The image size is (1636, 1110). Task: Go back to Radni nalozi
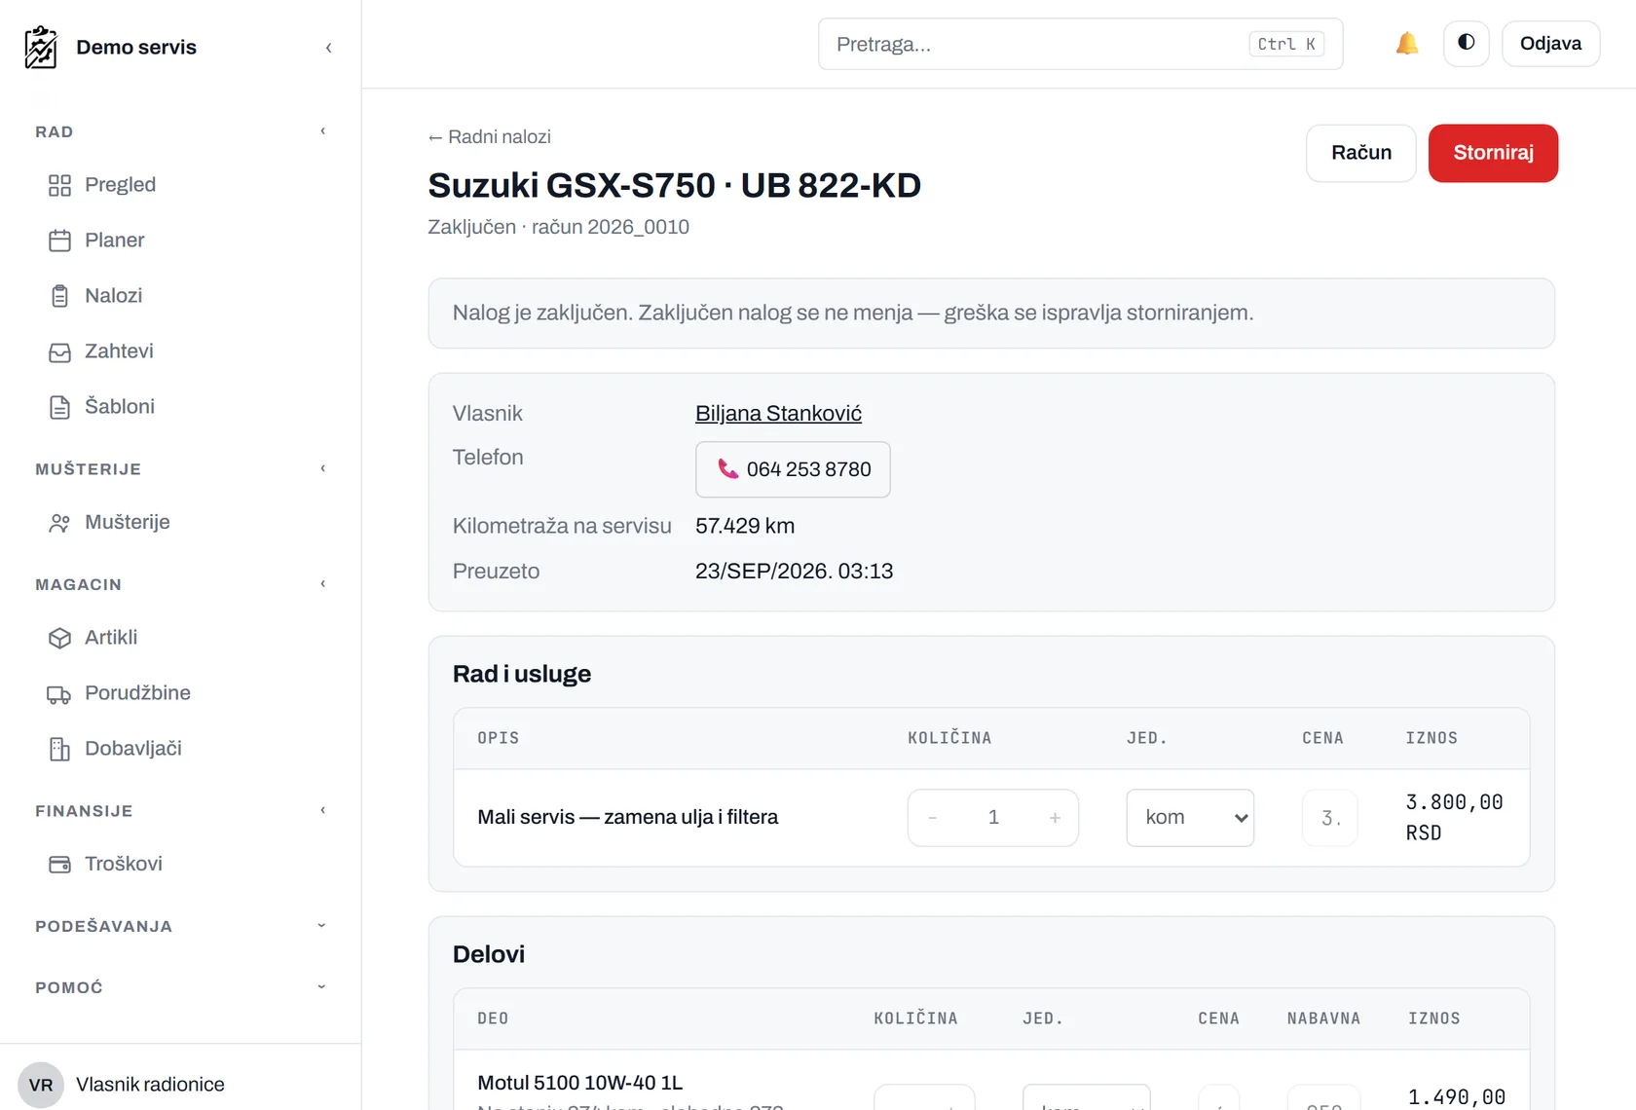[x=490, y=137]
